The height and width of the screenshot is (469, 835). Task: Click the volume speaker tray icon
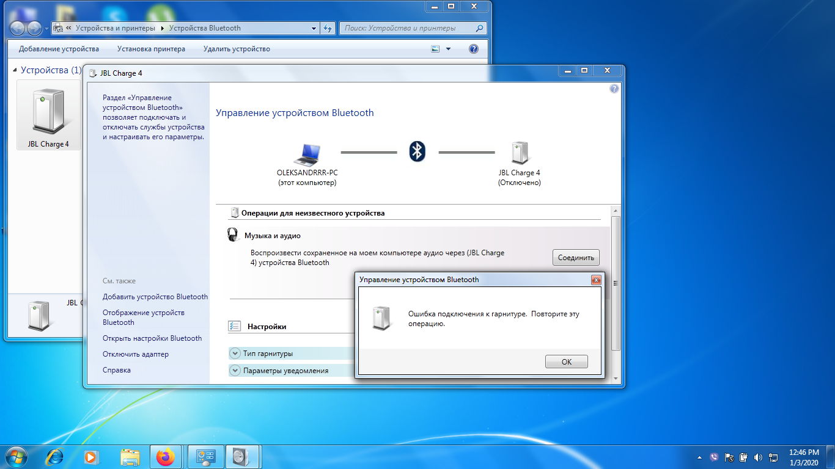pos(759,457)
